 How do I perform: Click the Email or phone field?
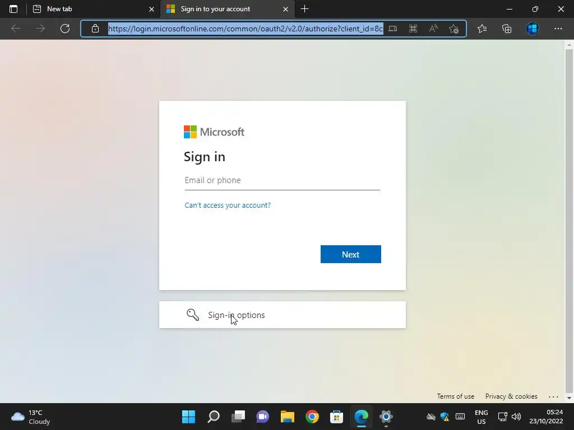point(283,180)
